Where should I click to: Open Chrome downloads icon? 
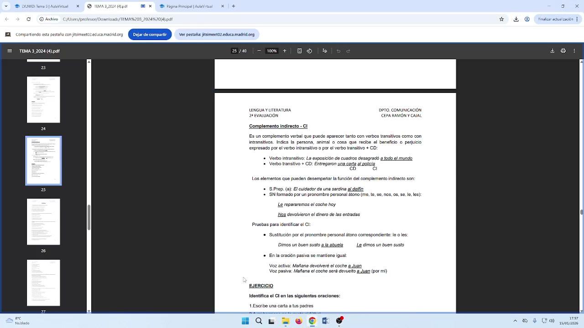(516, 19)
